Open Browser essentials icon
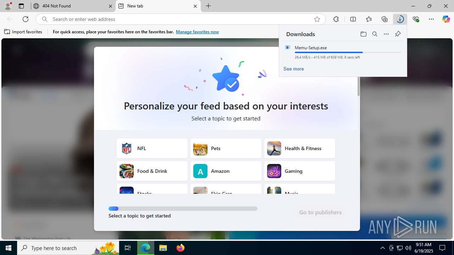 pyautogui.click(x=416, y=19)
